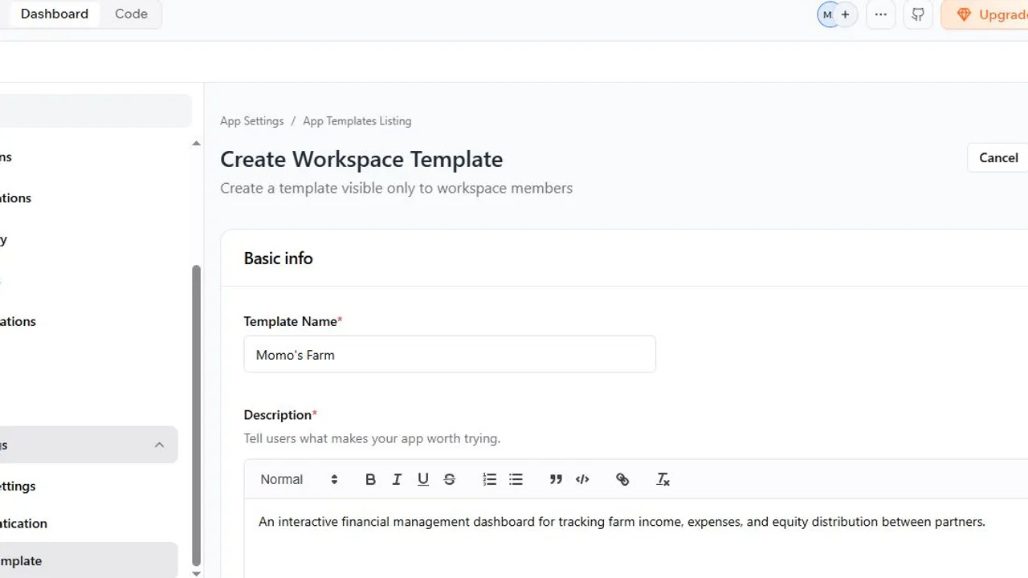Insert an ordered numbered list

pos(489,479)
